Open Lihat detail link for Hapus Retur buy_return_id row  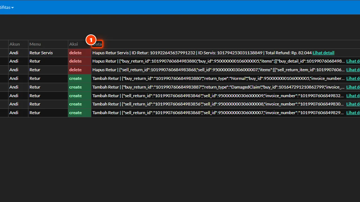[353, 61]
